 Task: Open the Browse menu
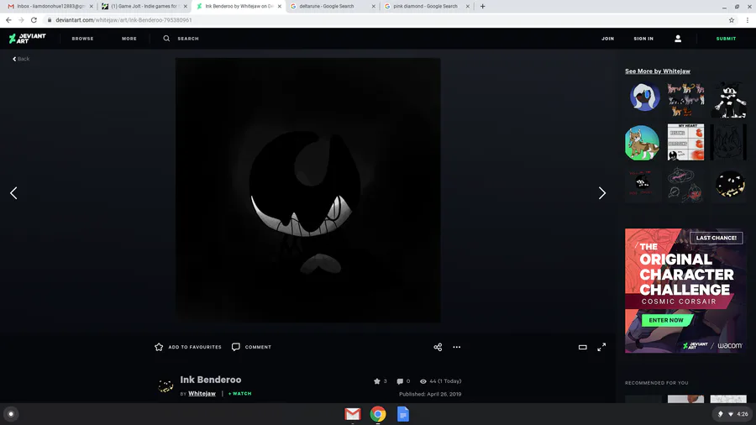click(x=82, y=39)
